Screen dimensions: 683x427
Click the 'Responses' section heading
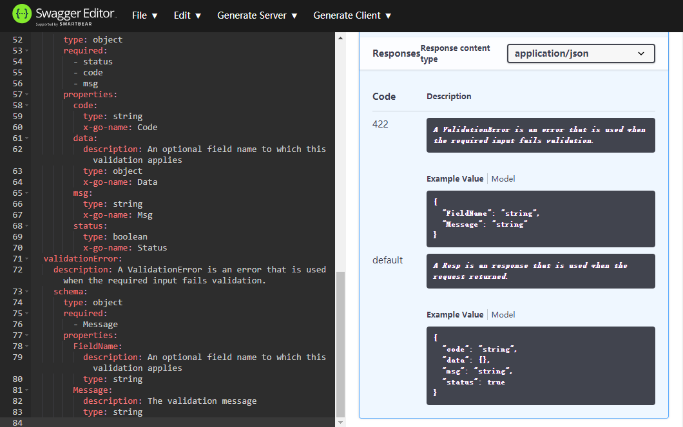click(x=396, y=53)
